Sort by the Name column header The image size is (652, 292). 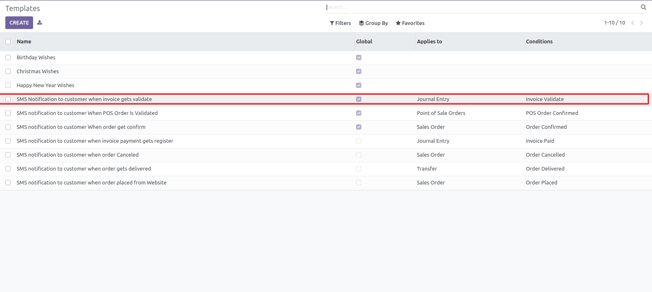tap(24, 42)
